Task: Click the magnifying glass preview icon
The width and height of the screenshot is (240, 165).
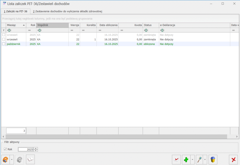Action: point(200,159)
